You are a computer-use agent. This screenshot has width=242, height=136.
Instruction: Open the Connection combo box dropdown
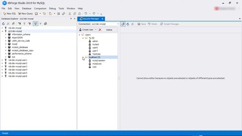pyautogui.click(x=118, y=24)
